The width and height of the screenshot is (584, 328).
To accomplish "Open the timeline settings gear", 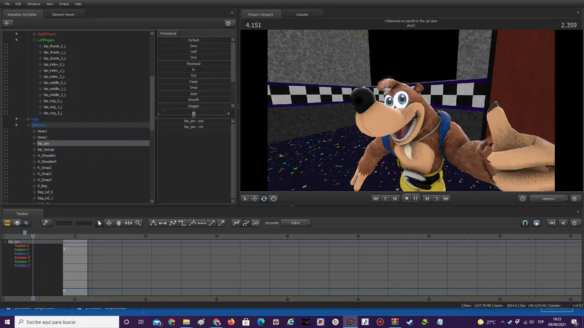I will tap(574, 223).
